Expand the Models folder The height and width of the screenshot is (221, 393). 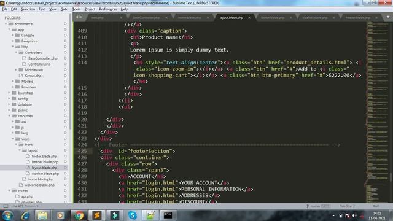click(13, 82)
